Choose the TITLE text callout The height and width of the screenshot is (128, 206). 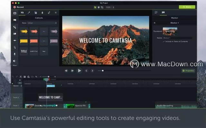pyautogui.click(x=24, y=51)
